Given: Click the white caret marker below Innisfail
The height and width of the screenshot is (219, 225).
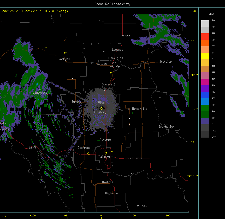Looking at the screenshot, I should 105,91.
